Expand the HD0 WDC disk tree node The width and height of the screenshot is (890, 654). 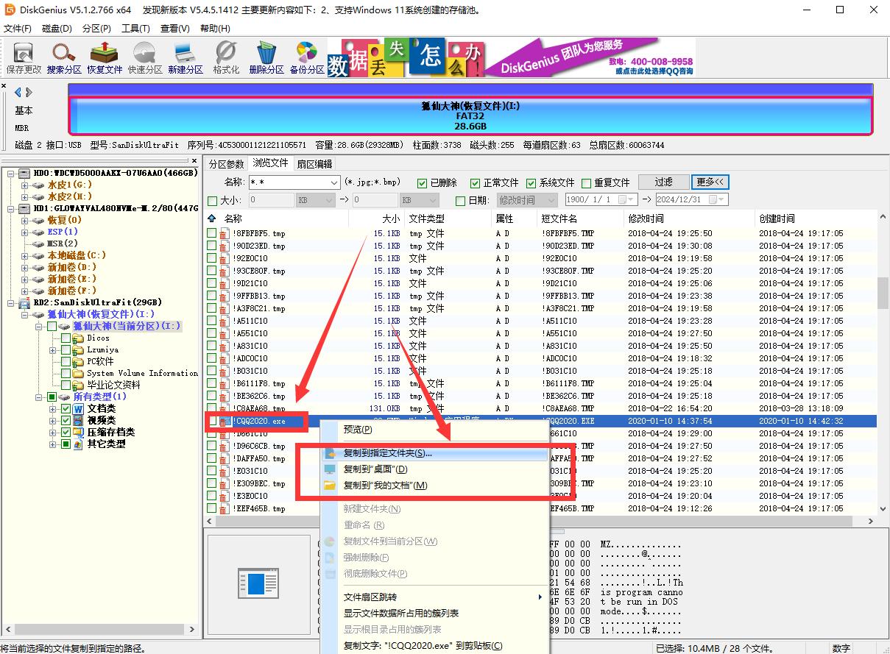click(x=13, y=173)
